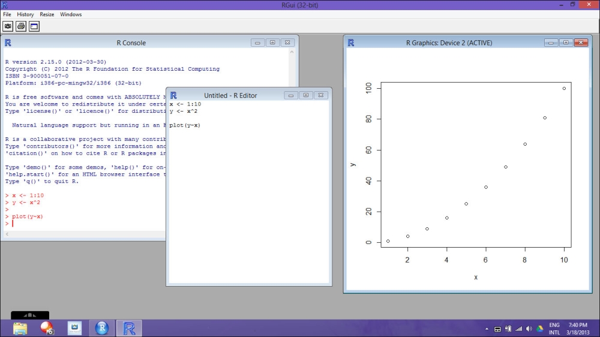Minimize the R Graphics Device 2 window
Viewport: 600px width, 337px height.
click(551, 43)
